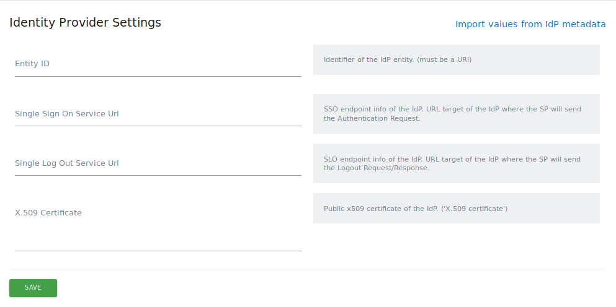Click the 'Single Log Out Service Url' label text
This screenshot has height=307, width=616.
(66, 163)
